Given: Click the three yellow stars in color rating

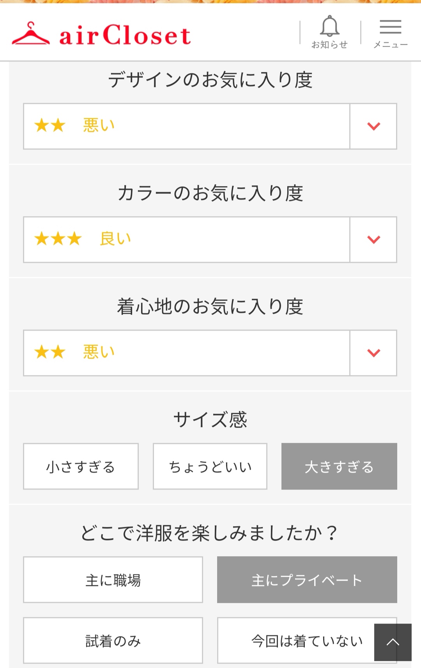Looking at the screenshot, I should (58, 239).
